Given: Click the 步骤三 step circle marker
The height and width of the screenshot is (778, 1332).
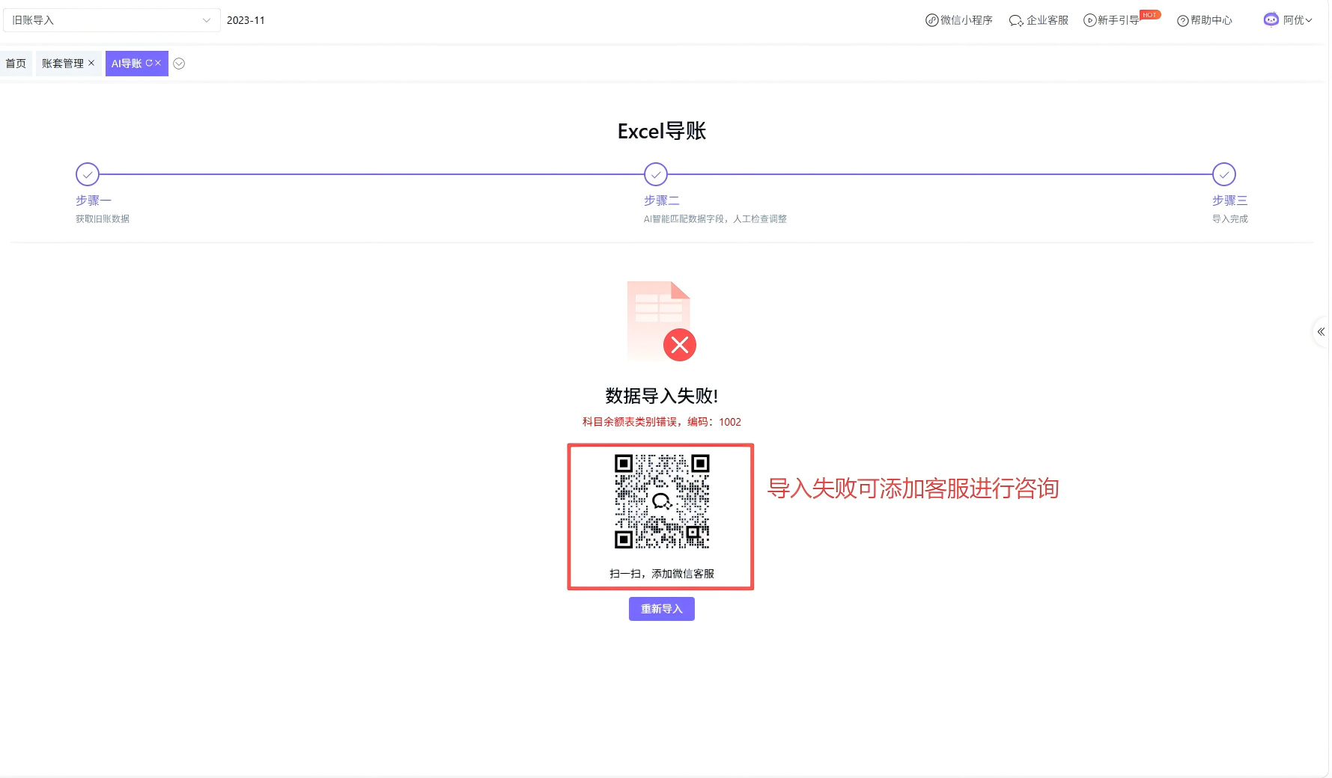Looking at the screenshot, I should click(x=1223, y=174).
